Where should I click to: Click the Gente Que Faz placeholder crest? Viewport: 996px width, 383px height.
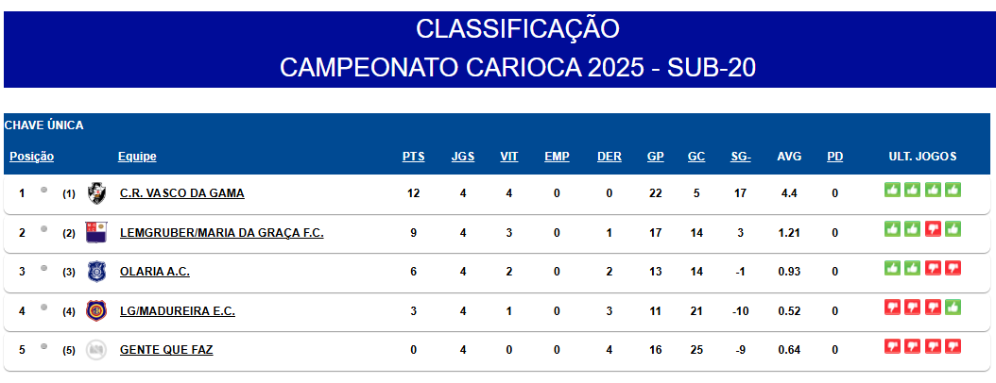click(x=96, y=350)
